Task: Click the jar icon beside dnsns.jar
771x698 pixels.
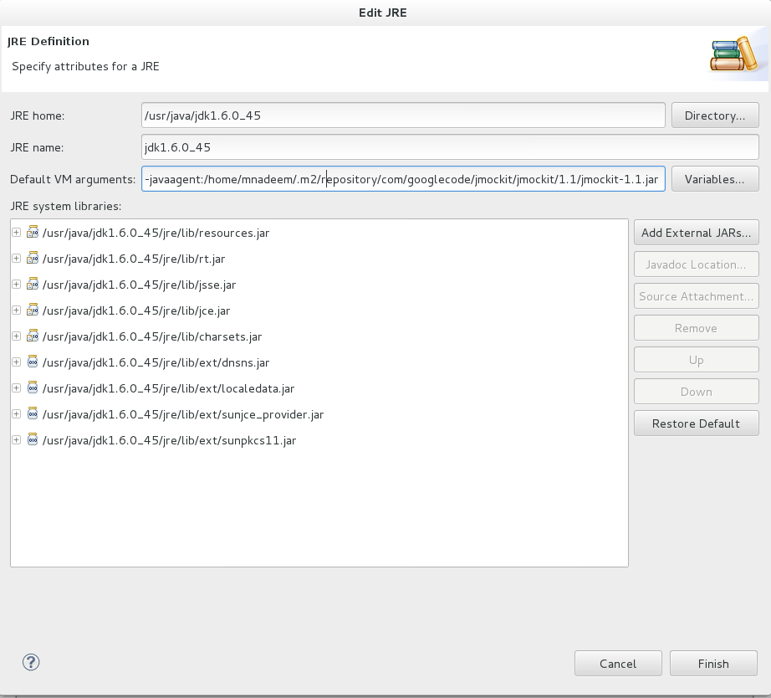Action: tap(33, 362)
